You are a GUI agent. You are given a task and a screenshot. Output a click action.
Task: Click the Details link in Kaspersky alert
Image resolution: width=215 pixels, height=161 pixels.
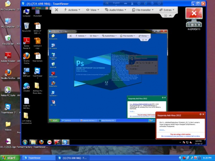[x=162, y=130]
